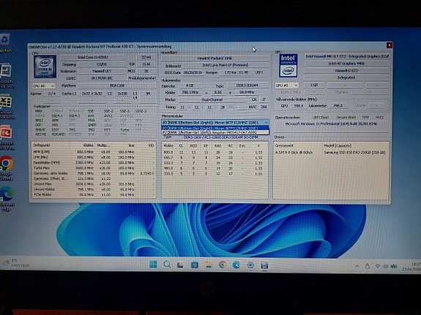Click the VMX CPU feature flag
Image resolution: width=421 pixels, height=315 pixels.
point(55,125)
